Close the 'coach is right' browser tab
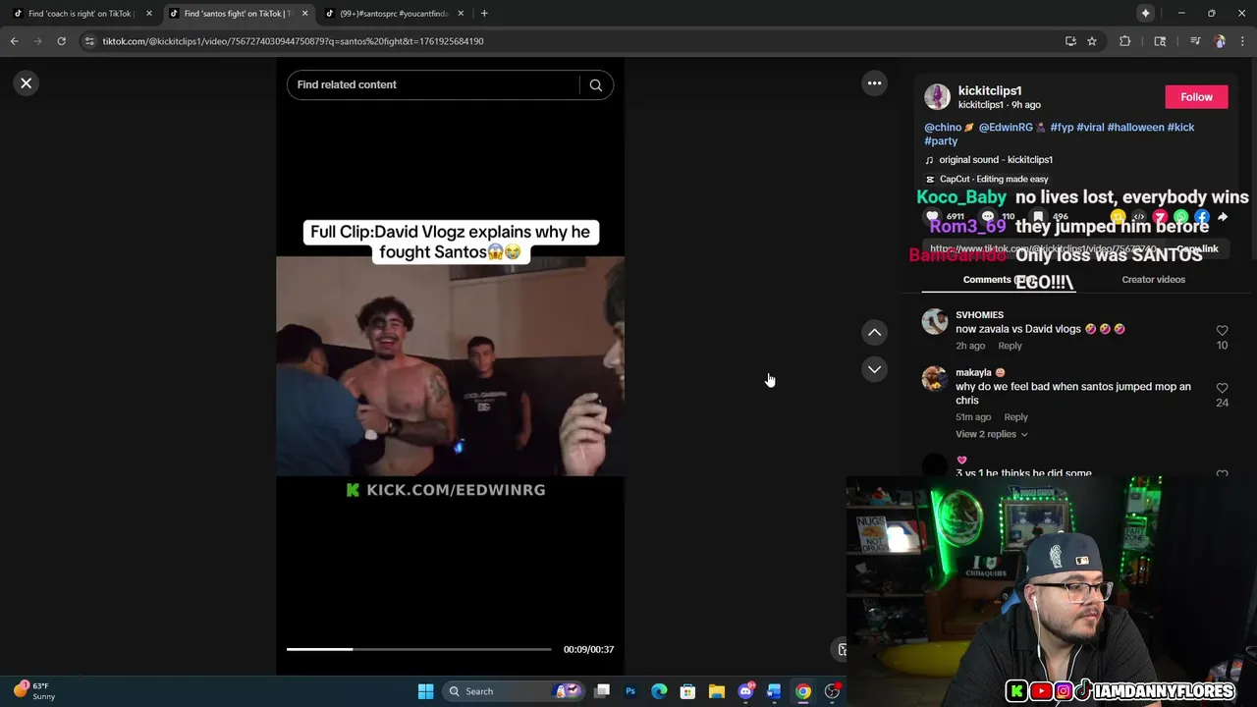The height and width of the screenshot is (707, 1257). pyautogui.click(x=149, y=14)
